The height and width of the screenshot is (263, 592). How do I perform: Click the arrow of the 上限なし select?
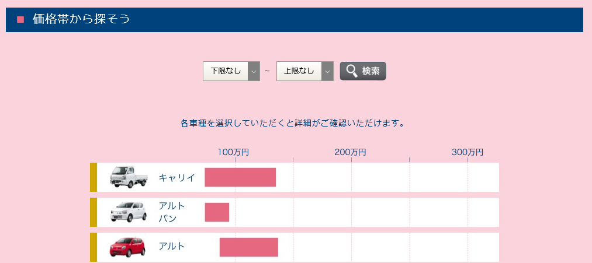click(x=327, y=71)
